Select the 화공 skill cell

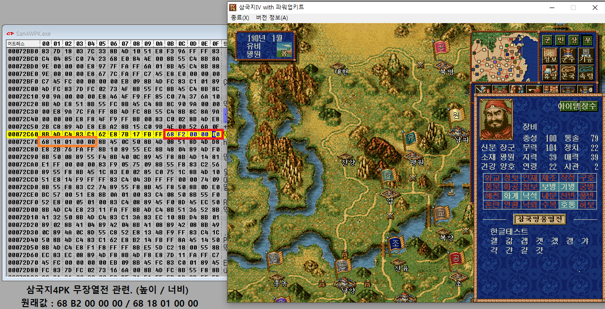(x=511, y=187)
